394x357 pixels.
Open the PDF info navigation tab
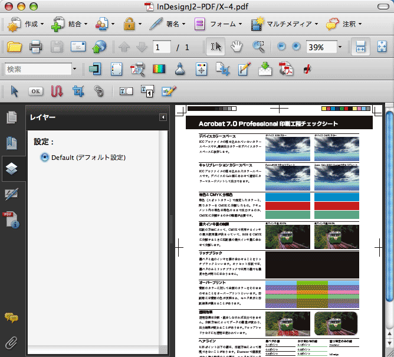(11, 220)
